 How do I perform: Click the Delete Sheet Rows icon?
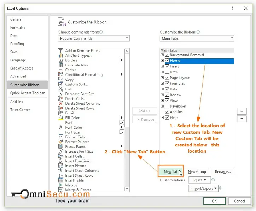point(60,108)
